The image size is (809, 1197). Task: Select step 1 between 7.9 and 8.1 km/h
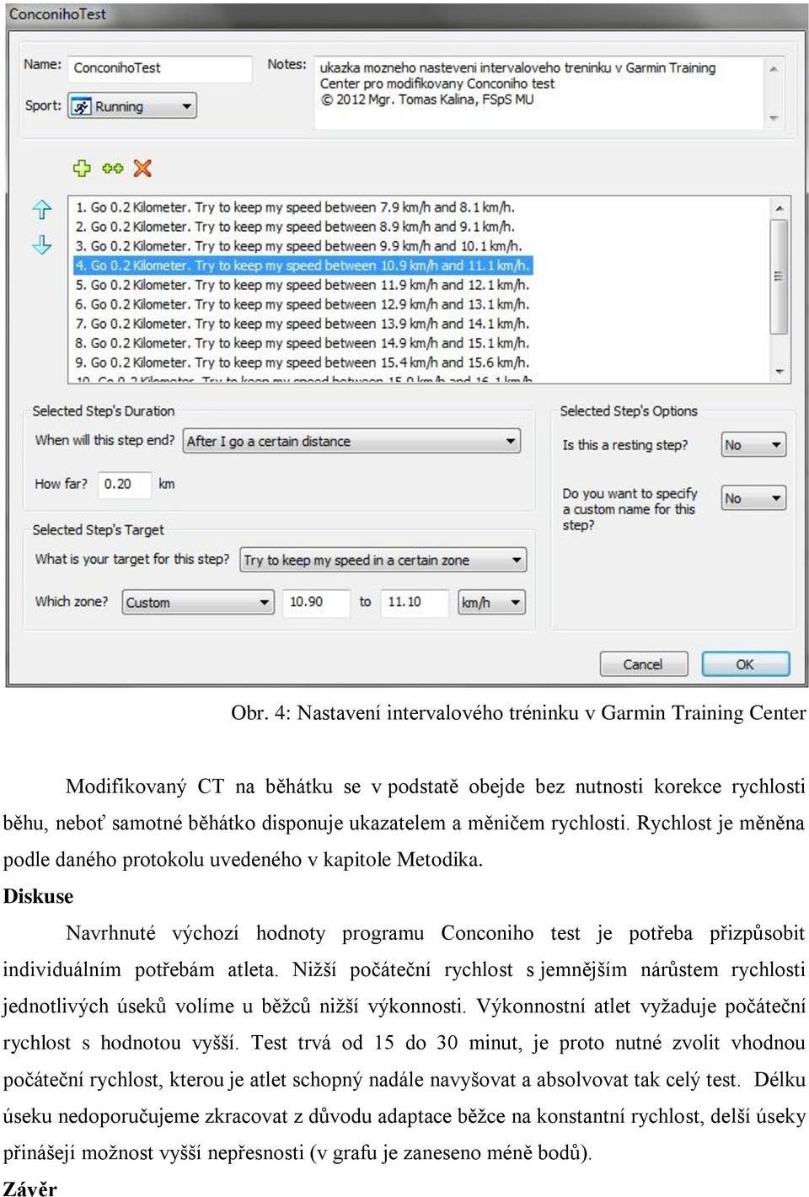click(295, 207)
